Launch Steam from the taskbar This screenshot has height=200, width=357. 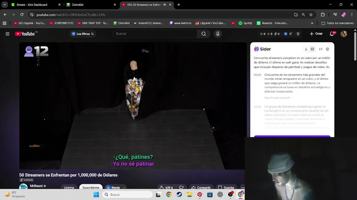tap(179, 195)
